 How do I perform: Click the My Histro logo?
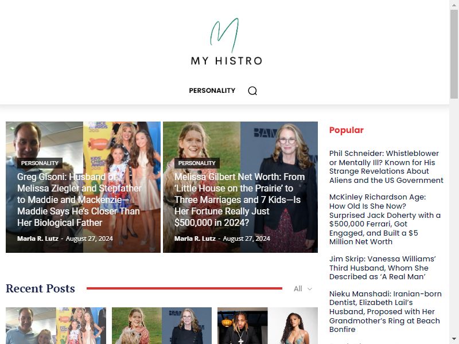tap(227, 41)
